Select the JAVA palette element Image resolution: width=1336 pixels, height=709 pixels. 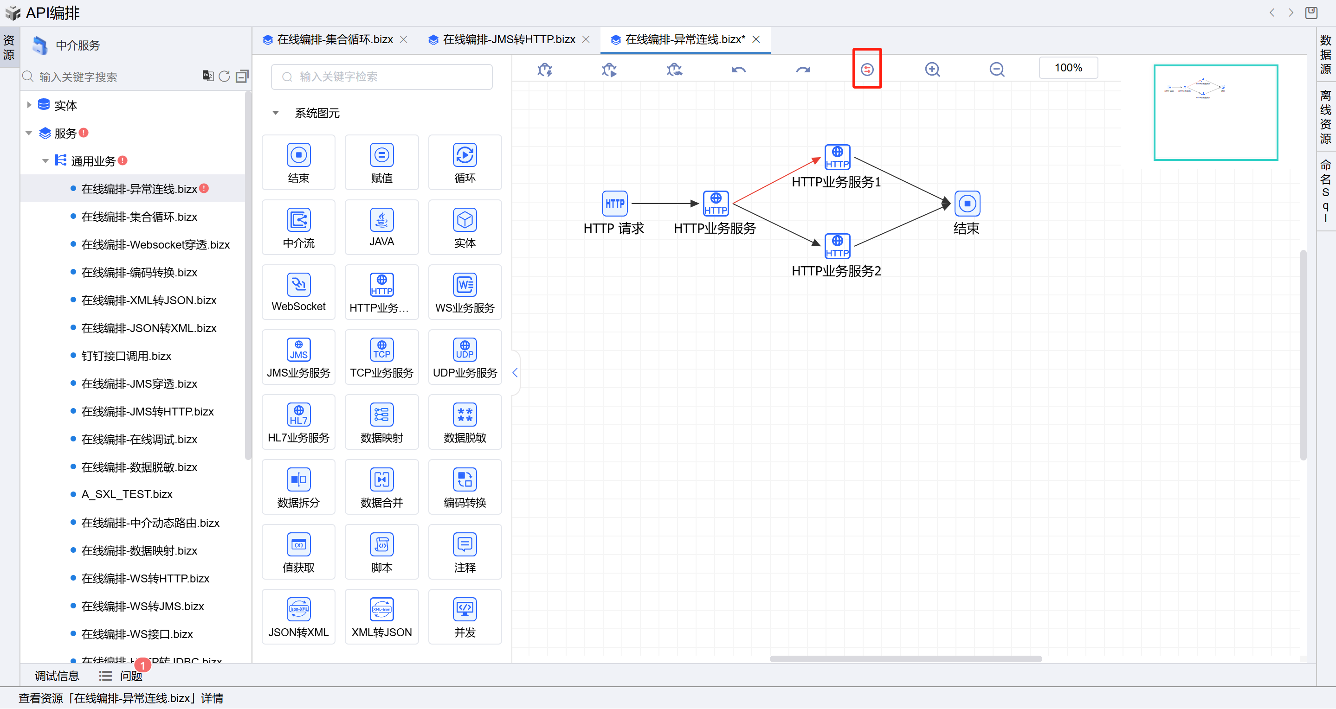click(x=381, y=228)
